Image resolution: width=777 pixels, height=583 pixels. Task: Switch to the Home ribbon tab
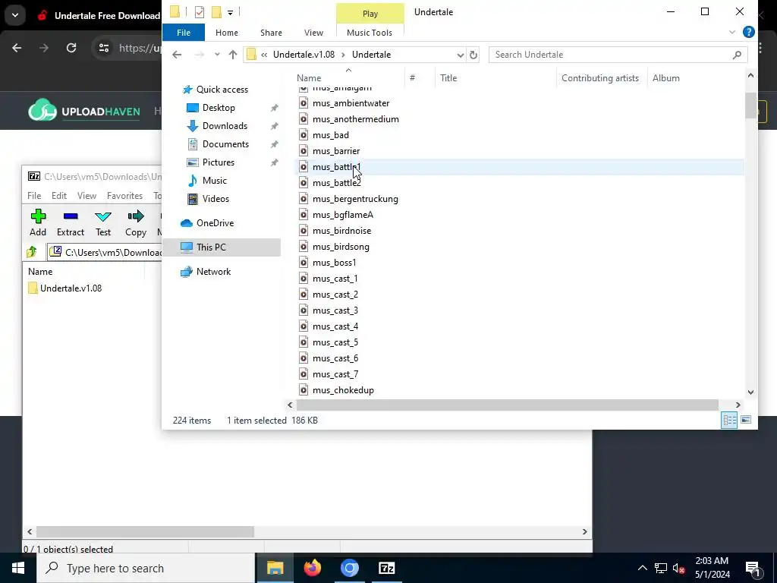(x=226, y=32)
